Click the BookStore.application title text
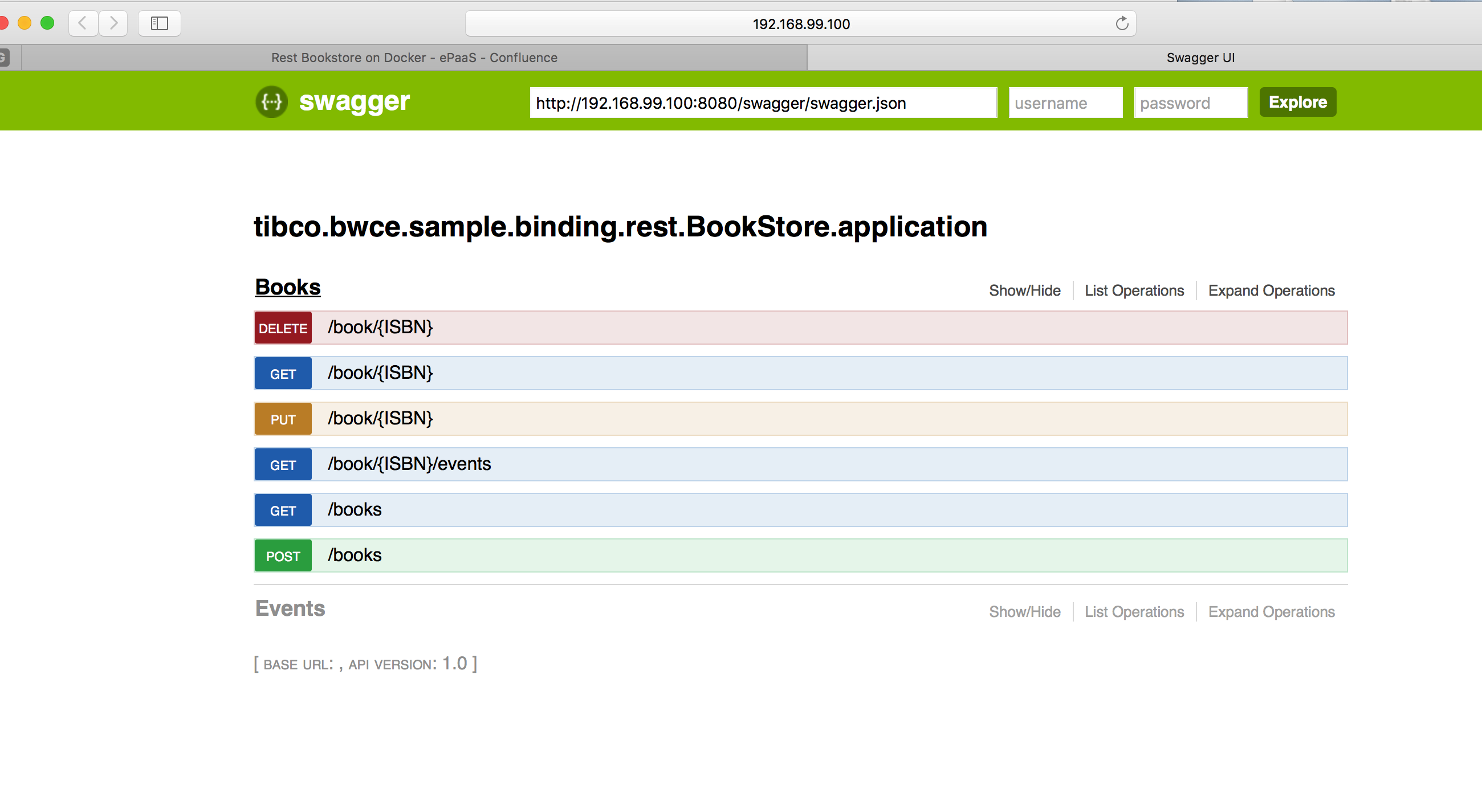 tap(620, 227)
